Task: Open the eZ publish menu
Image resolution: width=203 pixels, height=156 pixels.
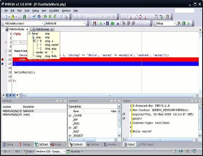Action: pyautogui.click(x=54, y=11)
